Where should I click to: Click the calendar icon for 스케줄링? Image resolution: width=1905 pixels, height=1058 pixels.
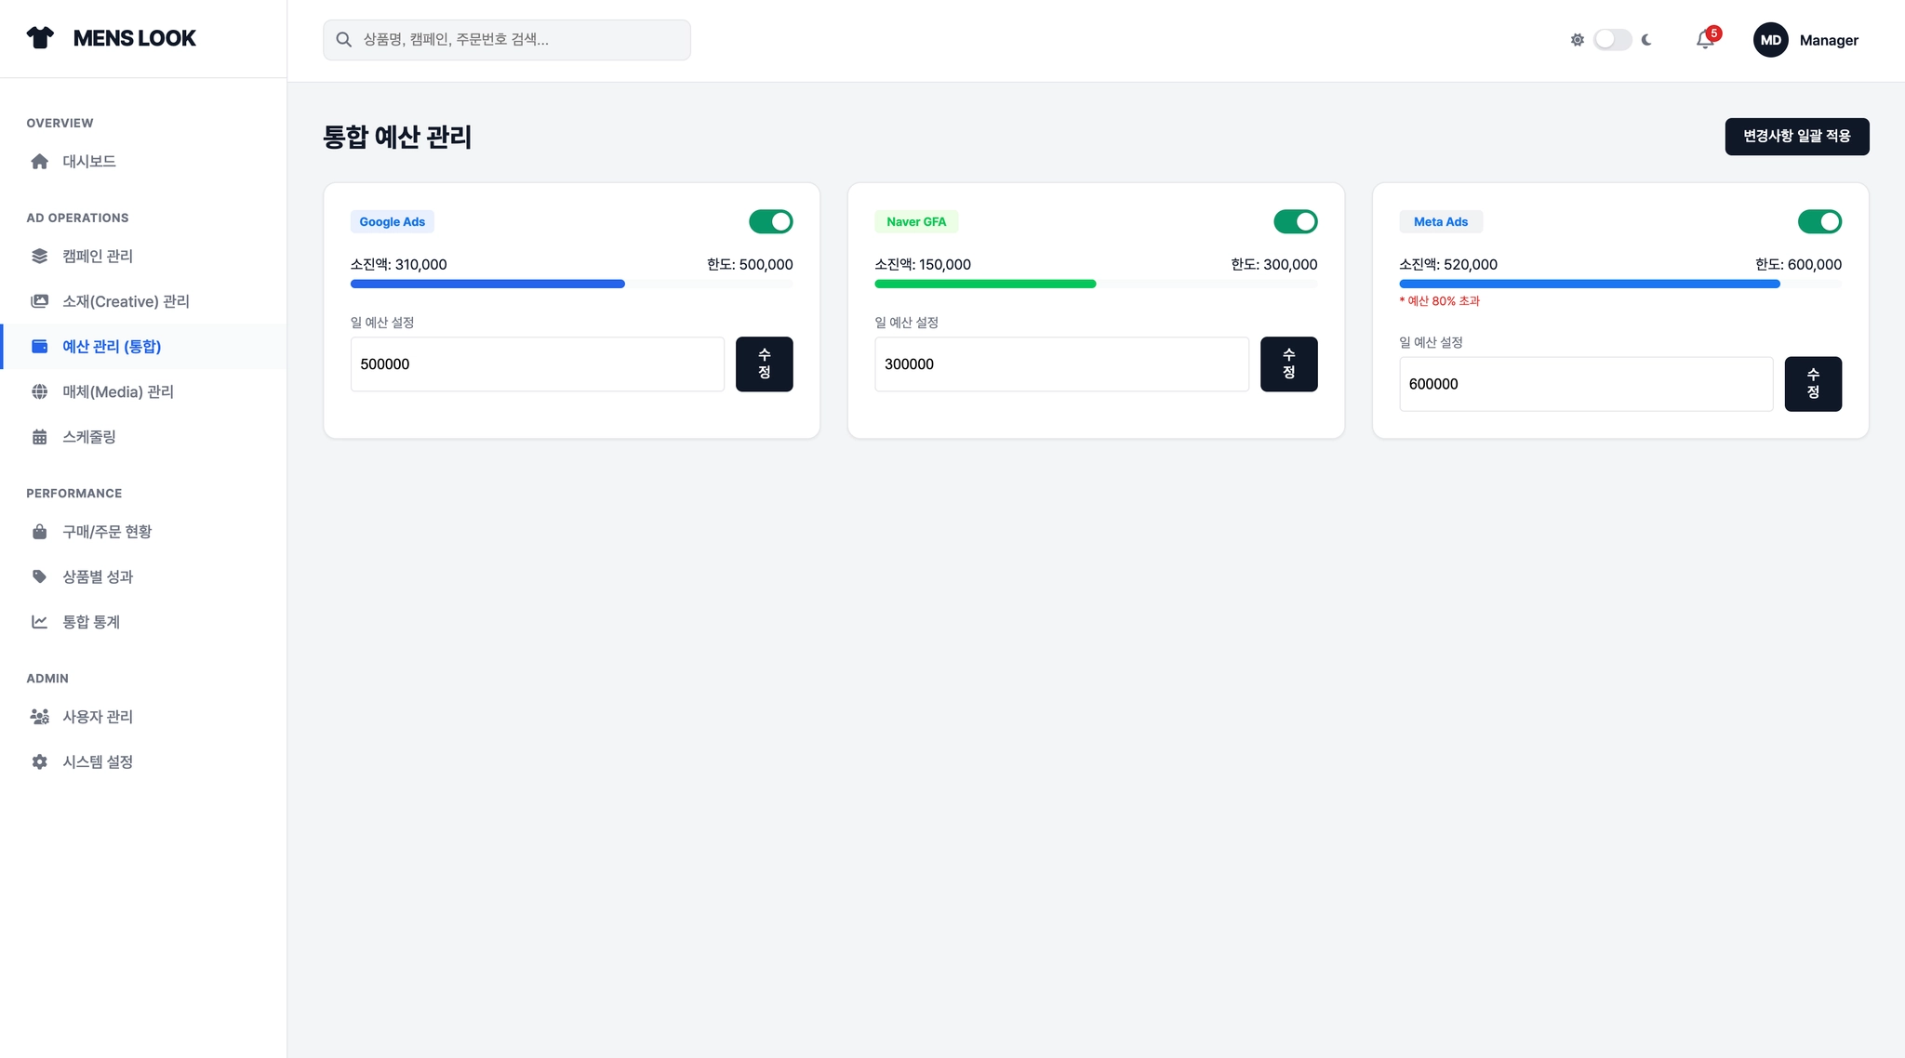39,437
